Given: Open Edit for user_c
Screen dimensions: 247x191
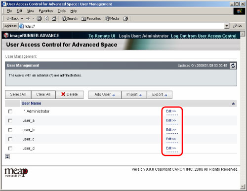Looking at the screenshot, I should coord(171,139).
